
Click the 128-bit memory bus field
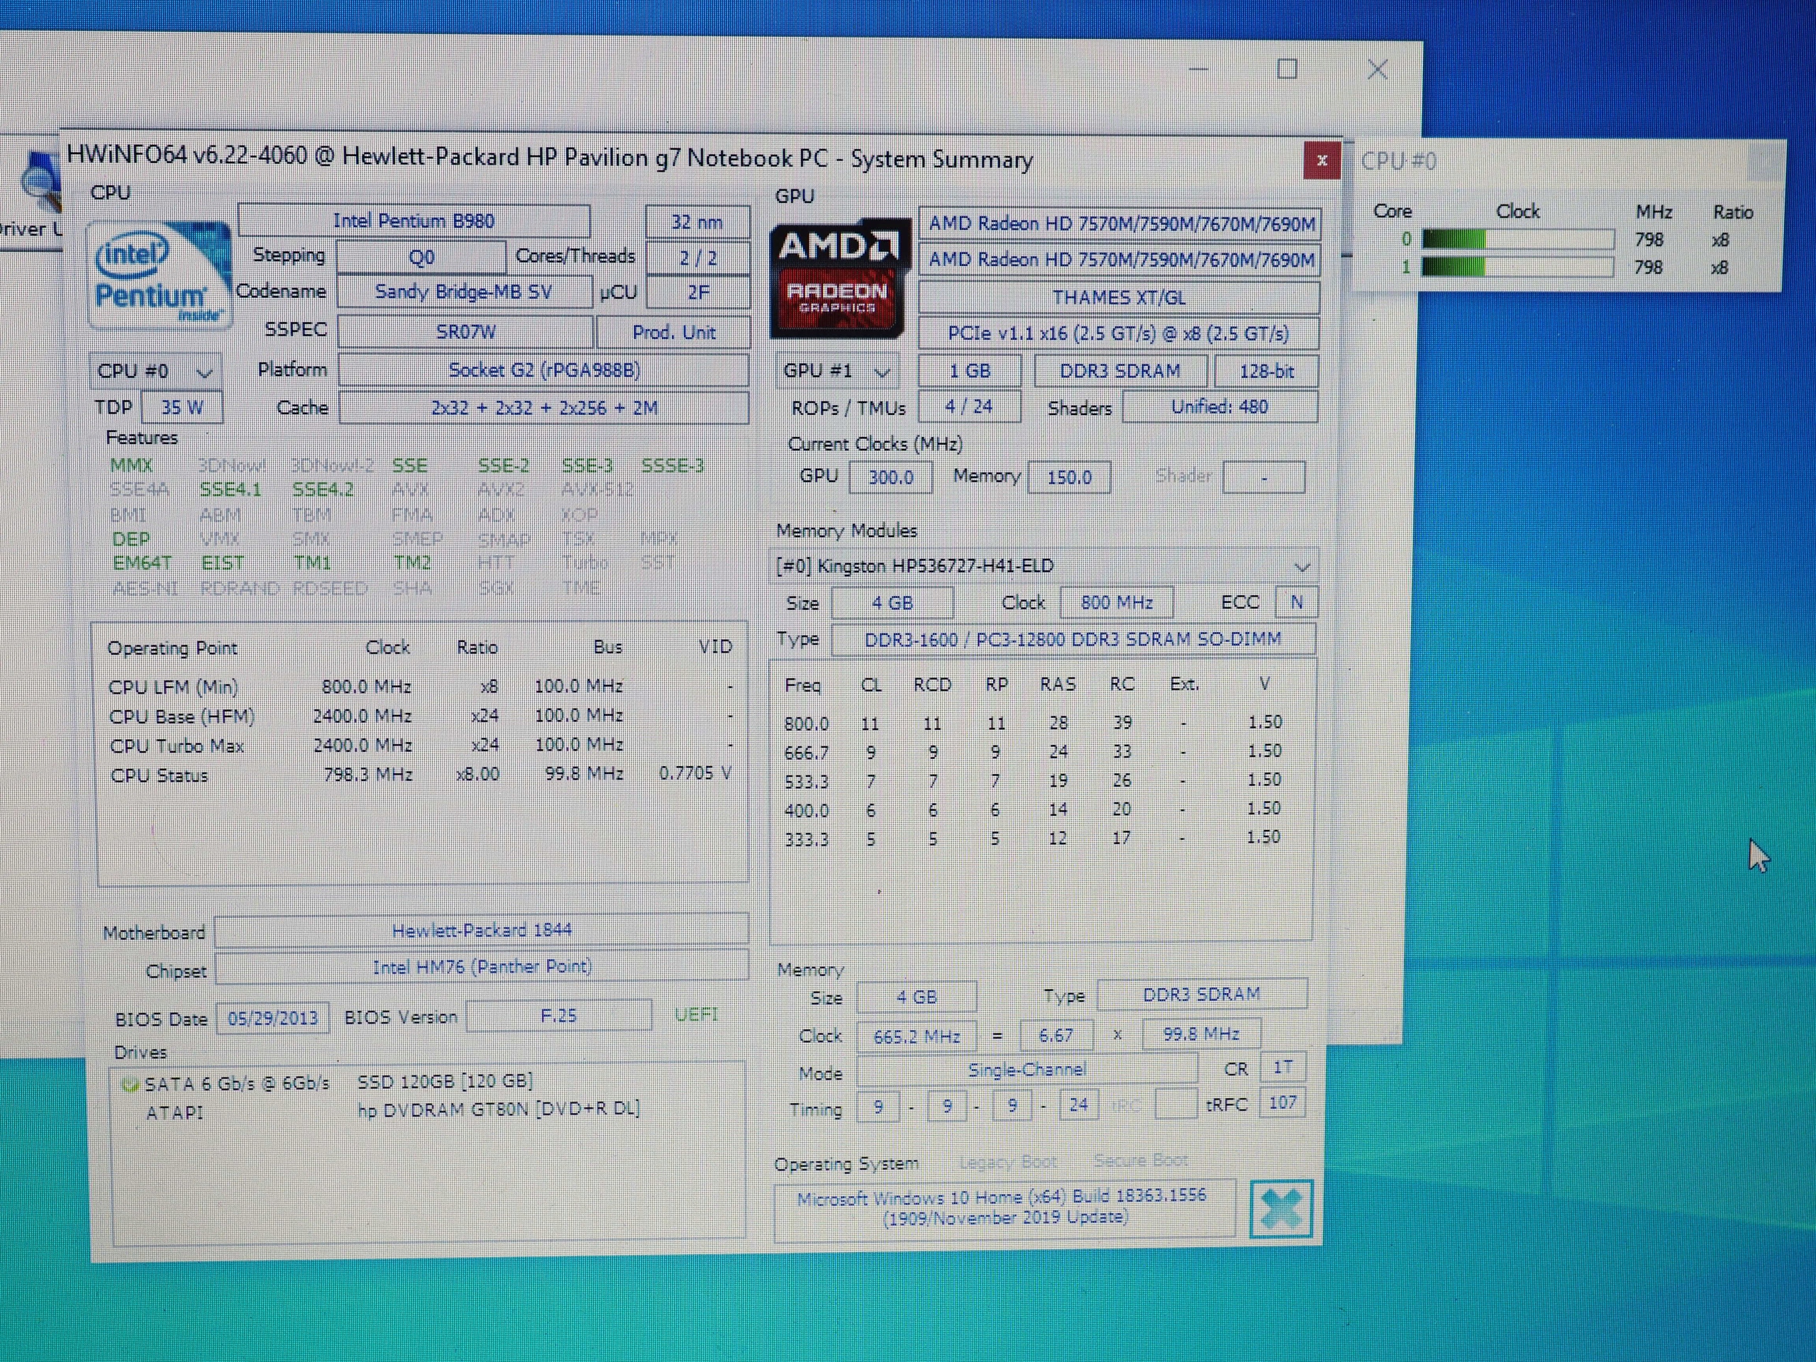(1267, 371)
